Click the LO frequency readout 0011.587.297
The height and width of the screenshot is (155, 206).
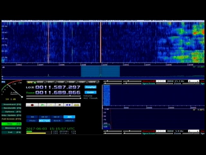point(58,87)
